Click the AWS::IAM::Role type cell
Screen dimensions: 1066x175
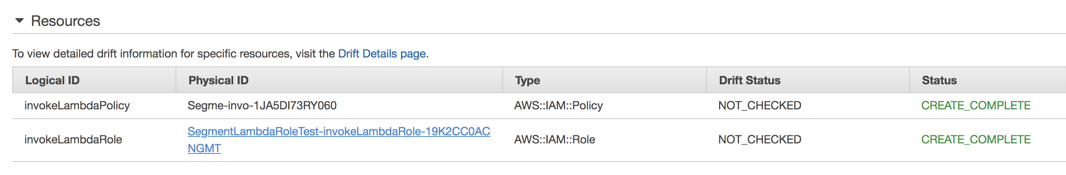(554, 139)
